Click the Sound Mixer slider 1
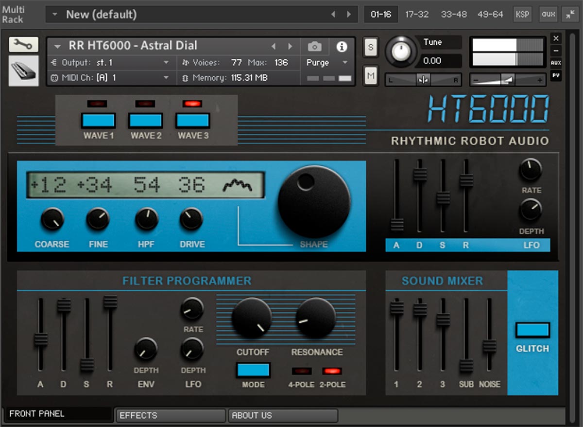Screen dimensions: 583x427 [397, 308]
